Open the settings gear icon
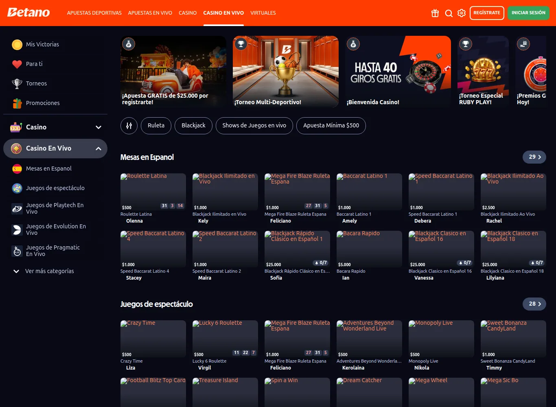Viewport: 556px width, 407px height. click(462, 13)
